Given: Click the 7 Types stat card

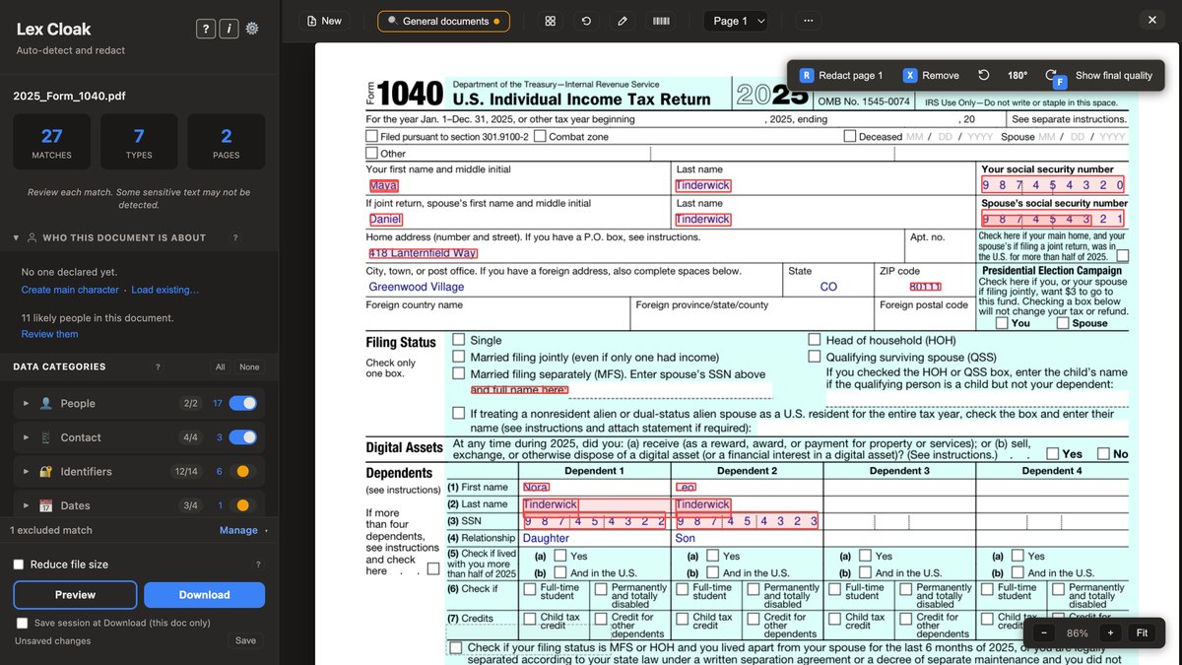Looking at the screenshot, I should (x=139, y=142).
